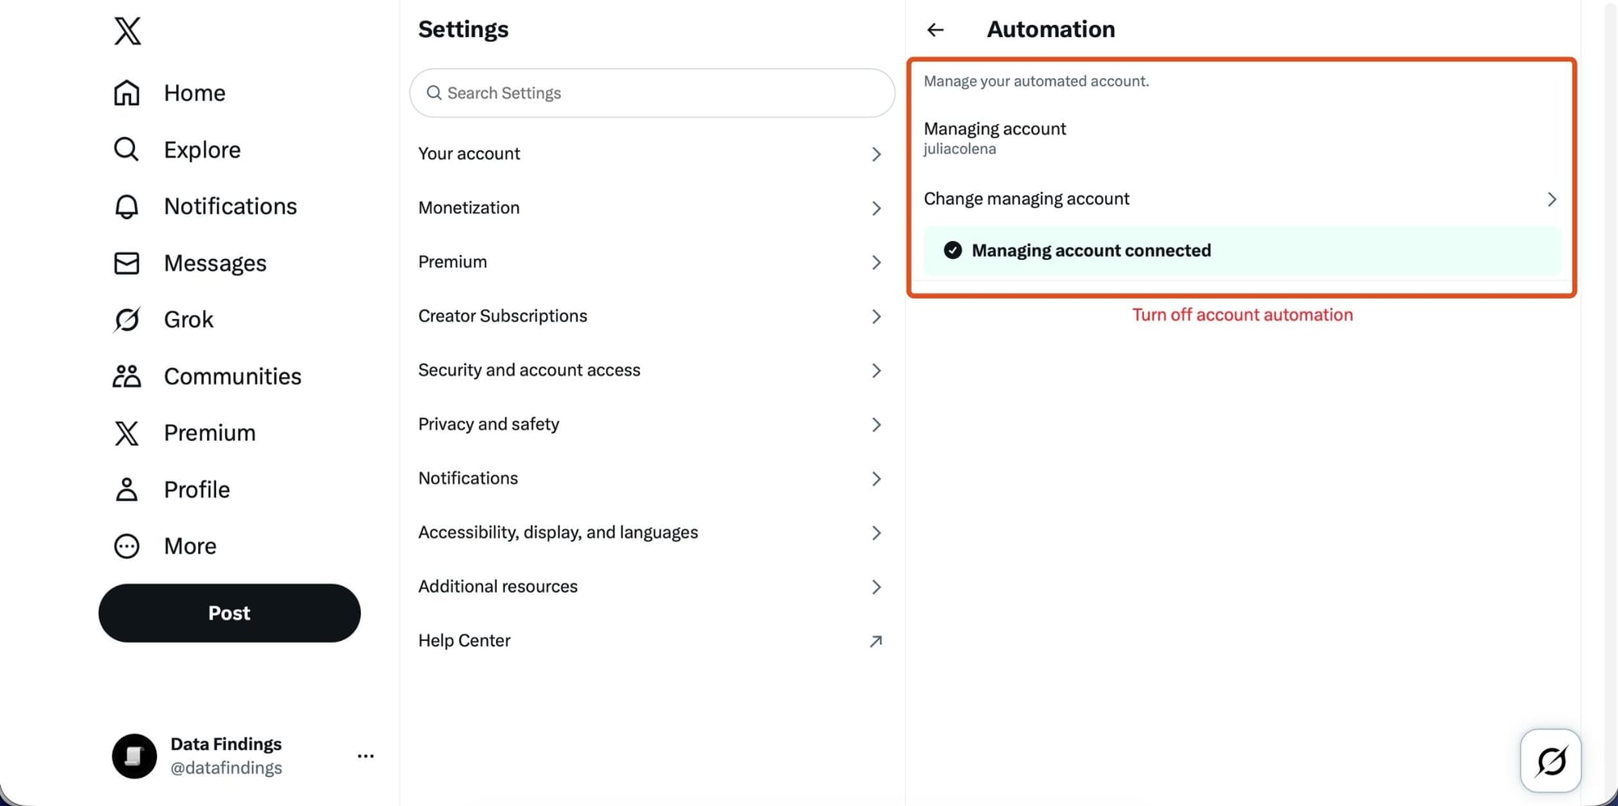Image resolution: width=1618 pixels, height=806 pixels.
Task: Click the X logo at top left
Action: (x=127, y=31)
